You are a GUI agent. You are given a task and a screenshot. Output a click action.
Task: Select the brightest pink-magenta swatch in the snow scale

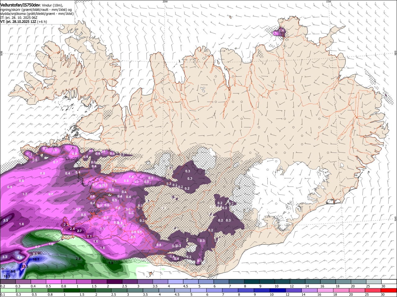pos(53,281)
